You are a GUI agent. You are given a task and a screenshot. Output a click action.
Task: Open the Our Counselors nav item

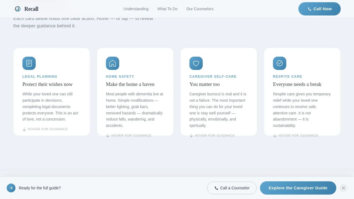pos(200,9)
